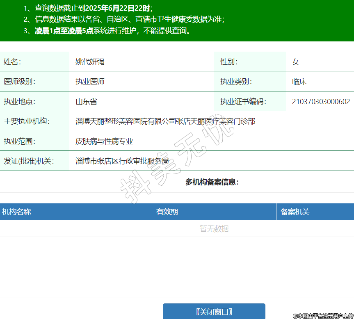The width and height of the screenshot is (354, 319).
Task: Click the 执业医师 value text
Action: pyautogui.click(x=90, y=82)
